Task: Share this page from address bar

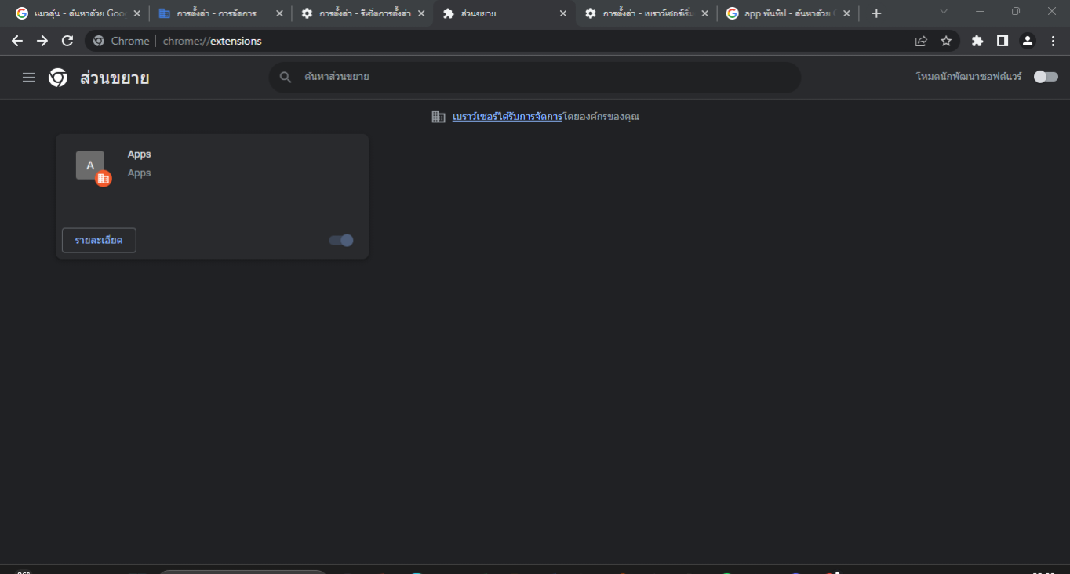Action: point(921,41)
